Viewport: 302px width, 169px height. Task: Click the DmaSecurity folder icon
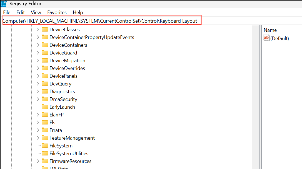pyautogui.click(x=45, y=99)
